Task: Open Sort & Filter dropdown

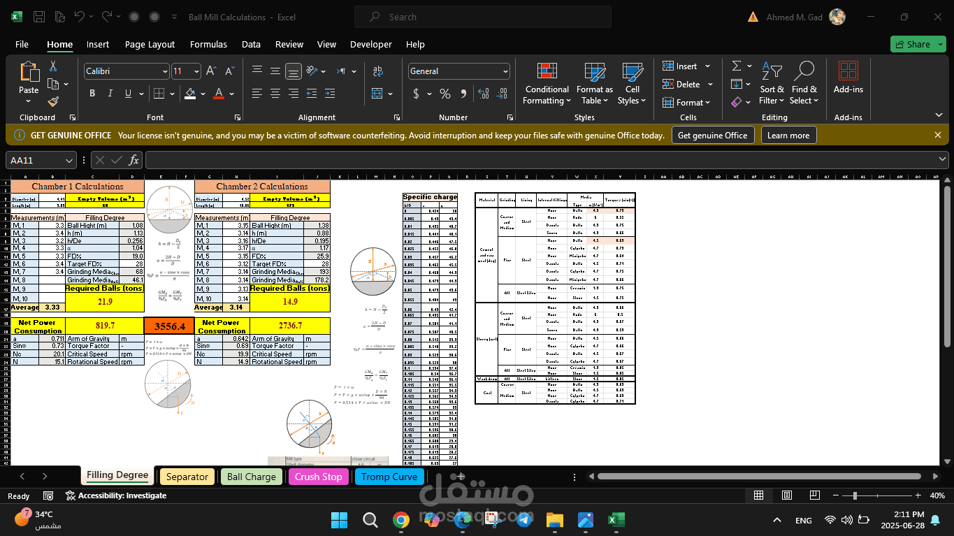Action: pos(772,83)
